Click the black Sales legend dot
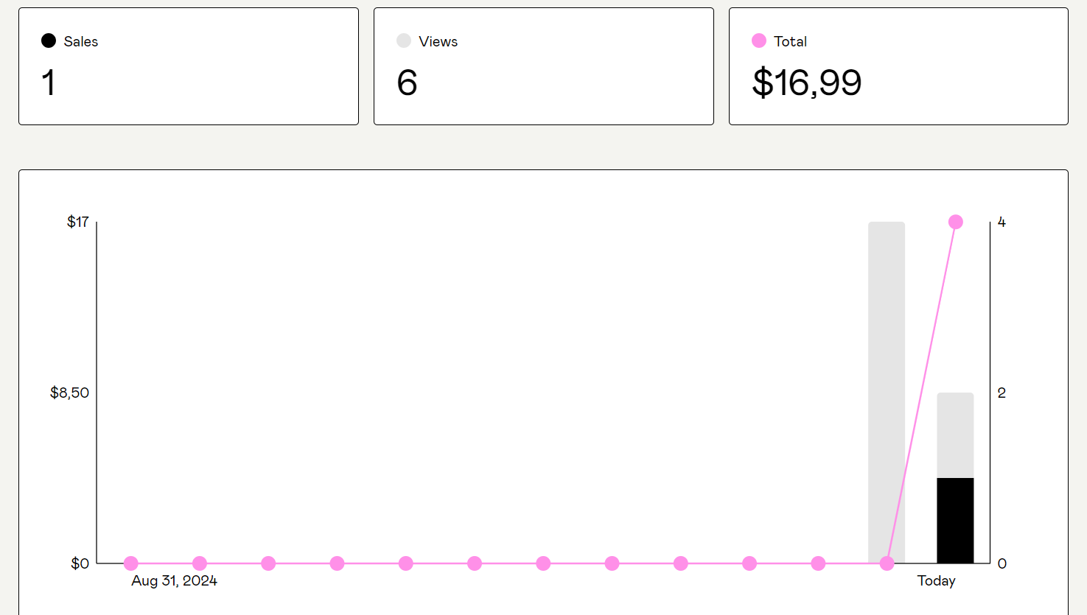The width and height of the screenshot is (1087, 615). 49,41
